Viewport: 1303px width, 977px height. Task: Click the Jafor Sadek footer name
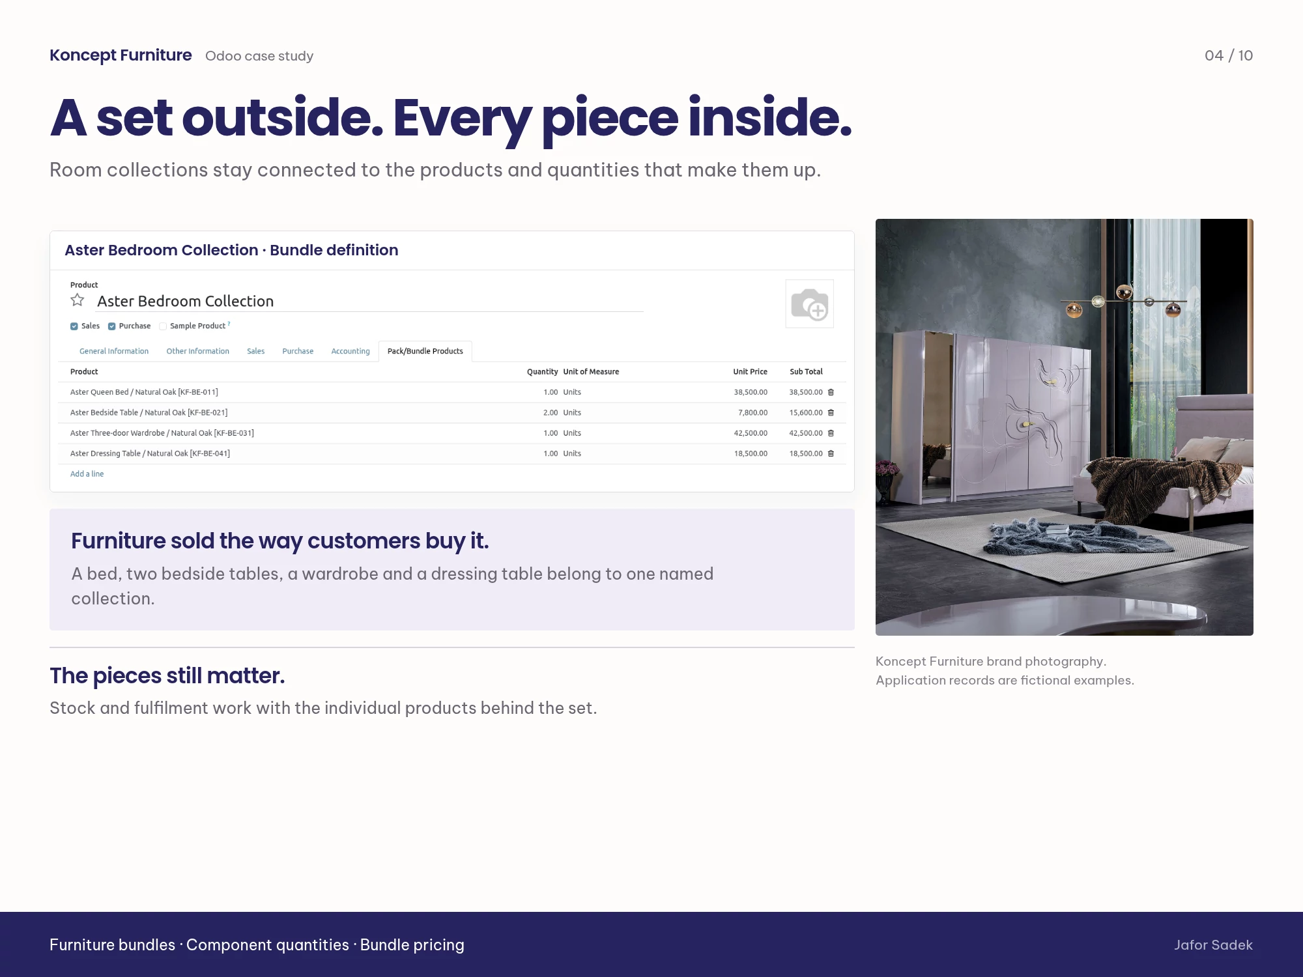coord(1213,945)
